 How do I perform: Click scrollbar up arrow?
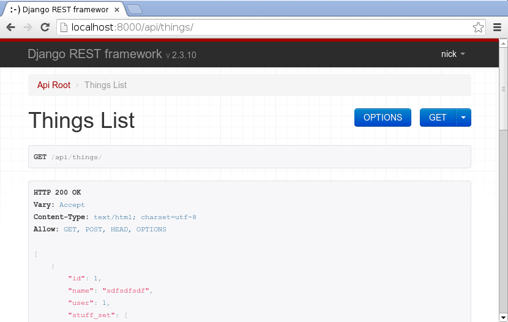503,43
